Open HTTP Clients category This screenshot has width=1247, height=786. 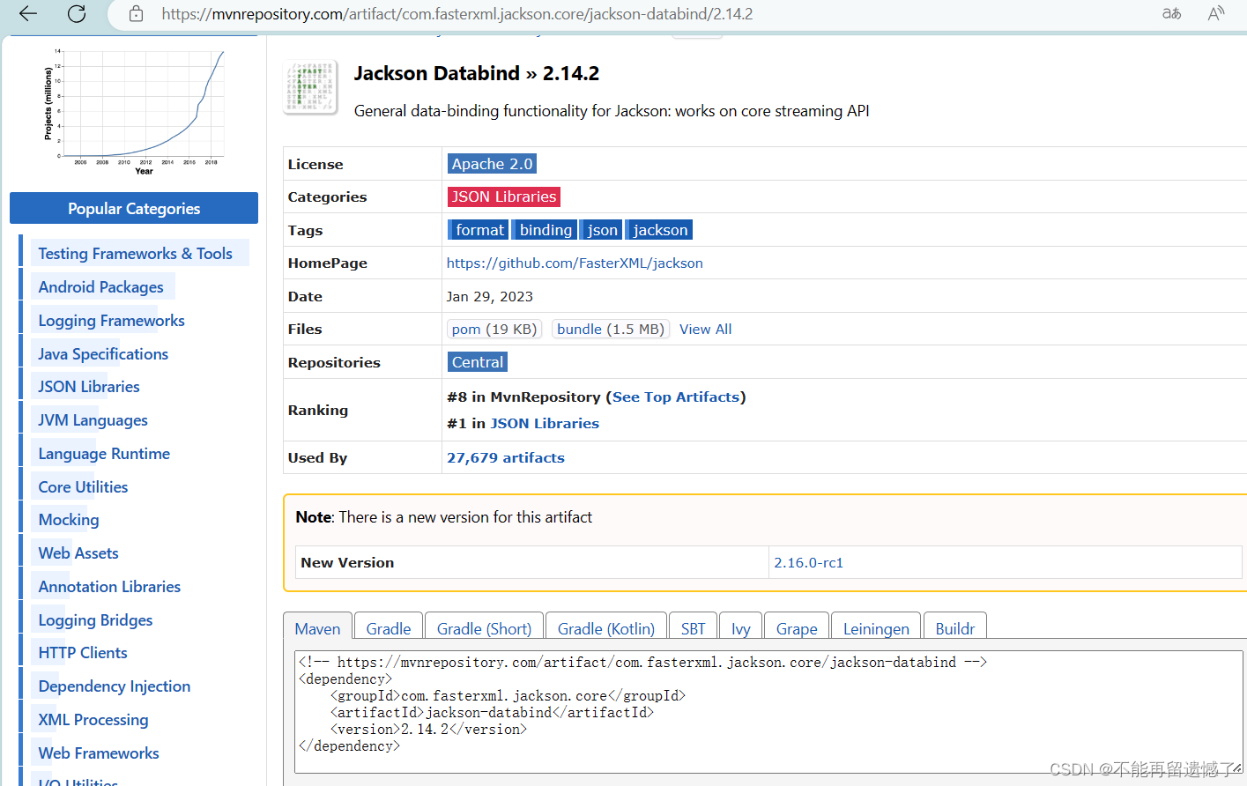click(x=83, y=653)
